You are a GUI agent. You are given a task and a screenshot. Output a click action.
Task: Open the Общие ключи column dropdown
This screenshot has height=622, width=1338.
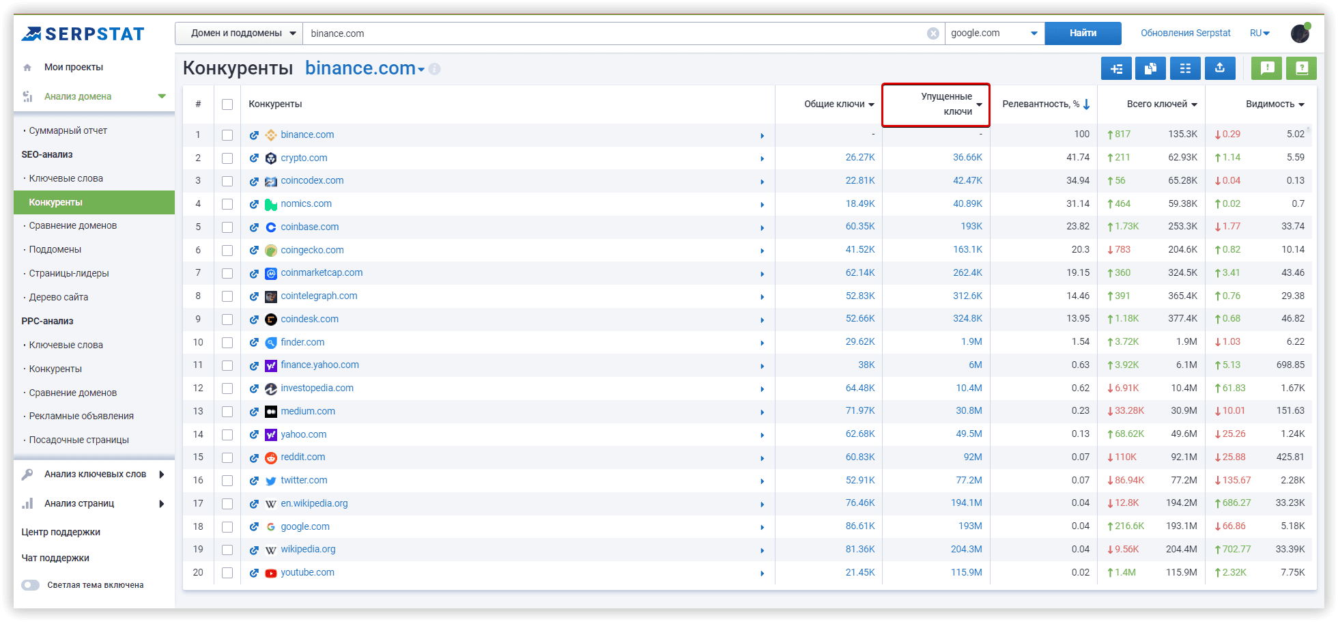(871, 104)
